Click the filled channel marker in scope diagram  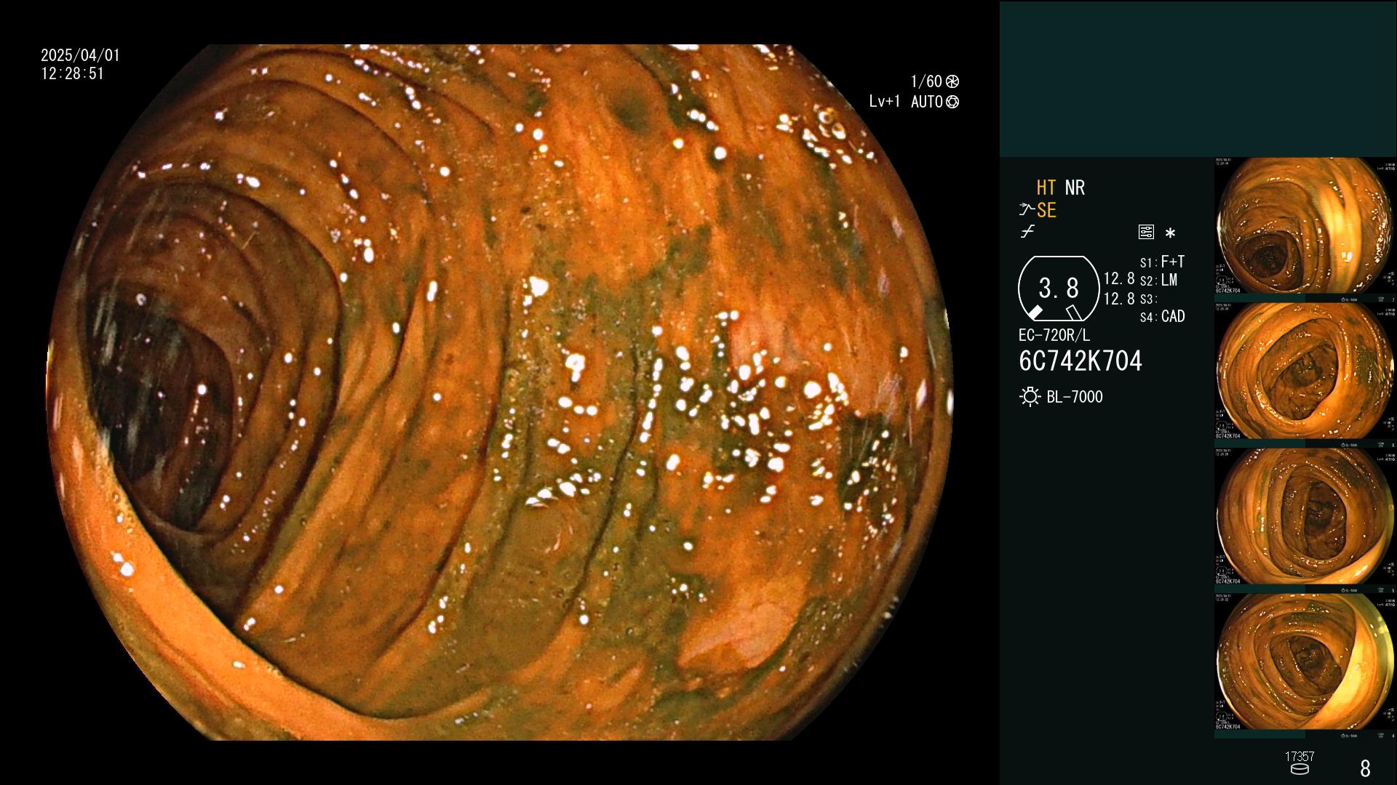1035,313
